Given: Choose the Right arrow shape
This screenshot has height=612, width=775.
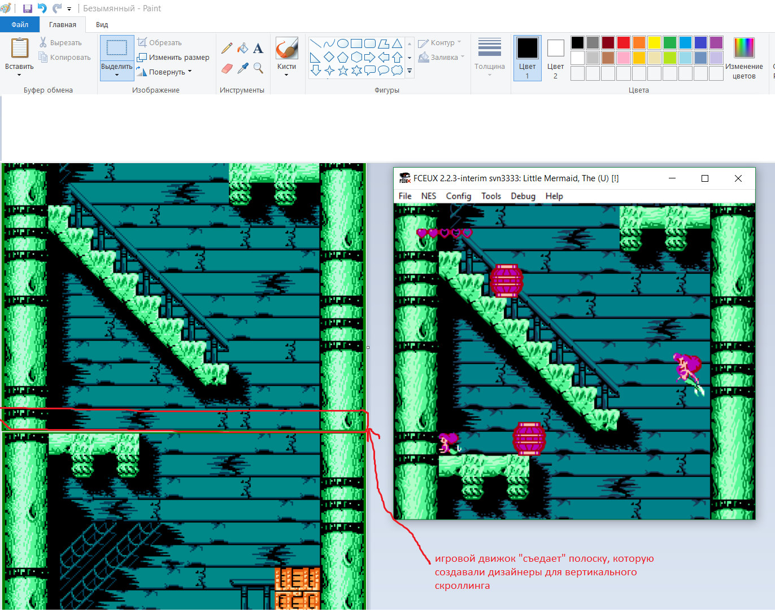Looking at the screenshot, I should click(x=370, y=57).
